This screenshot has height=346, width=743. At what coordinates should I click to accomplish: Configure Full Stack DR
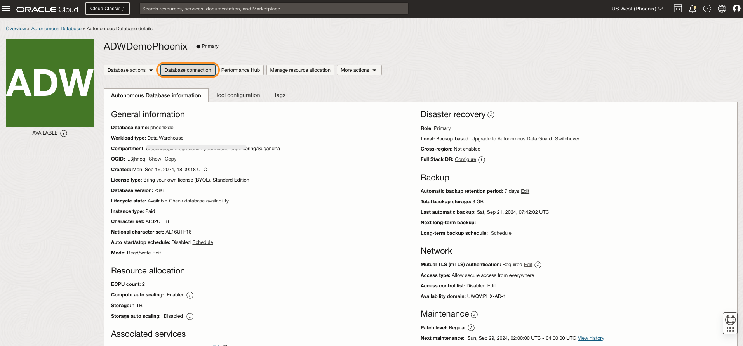465,159
